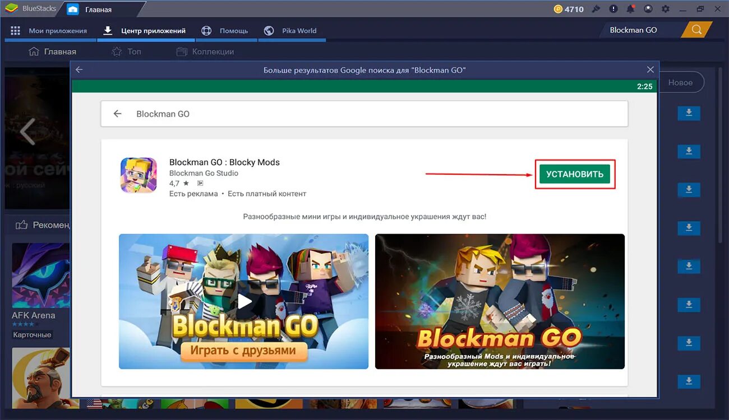Screen dimensions: 729x420
Task: Open the Blockman Go Studio developer link
Action: coord(204,173)
